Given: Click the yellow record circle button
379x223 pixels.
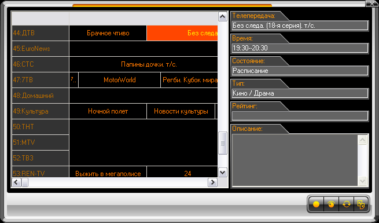Looking at the screenshot, I should [x=316, y=204].
